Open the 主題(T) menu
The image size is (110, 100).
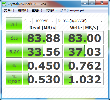coord(37,10)
